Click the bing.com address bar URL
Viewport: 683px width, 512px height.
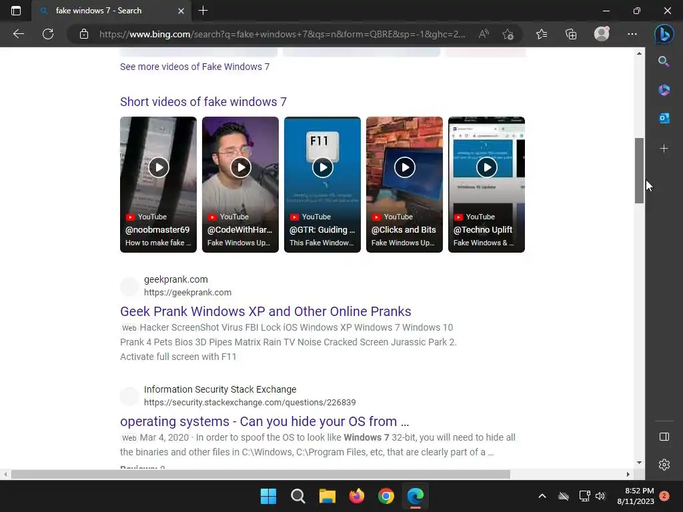(x=282, y=34)
